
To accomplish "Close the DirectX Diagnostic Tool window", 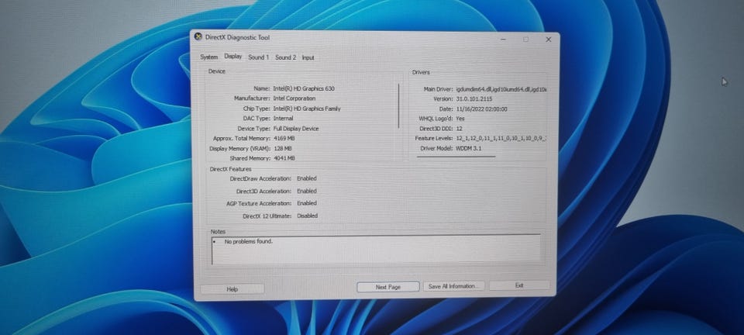I will 549,40.
